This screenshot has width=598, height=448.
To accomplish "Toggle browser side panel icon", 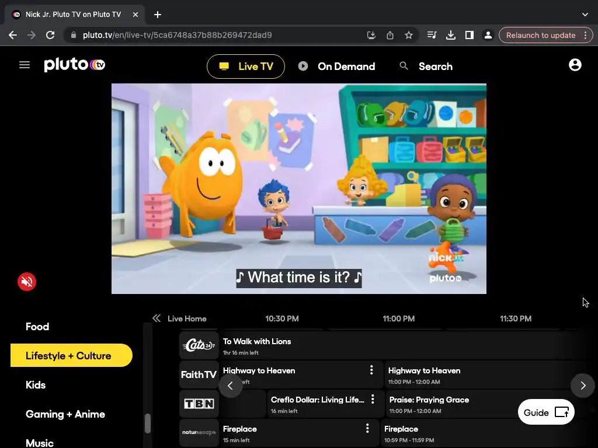I will pos(469,35).
